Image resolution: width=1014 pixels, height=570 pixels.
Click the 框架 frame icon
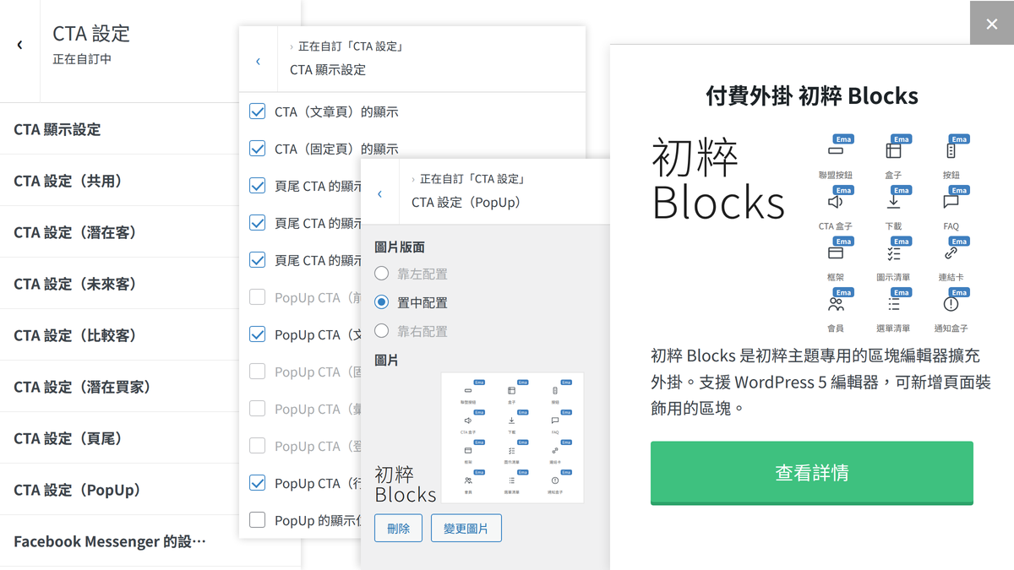click(836, 252)
